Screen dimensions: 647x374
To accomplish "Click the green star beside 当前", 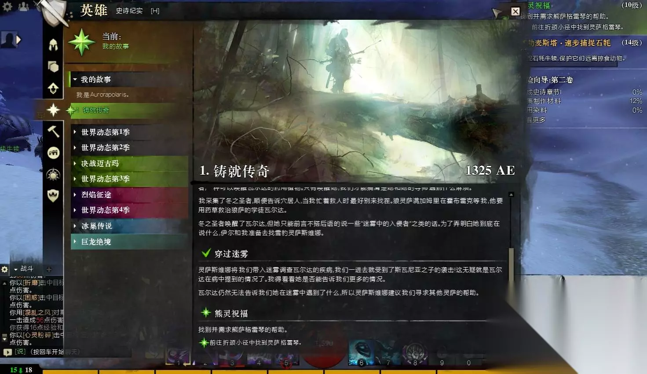I will point(81,42).
